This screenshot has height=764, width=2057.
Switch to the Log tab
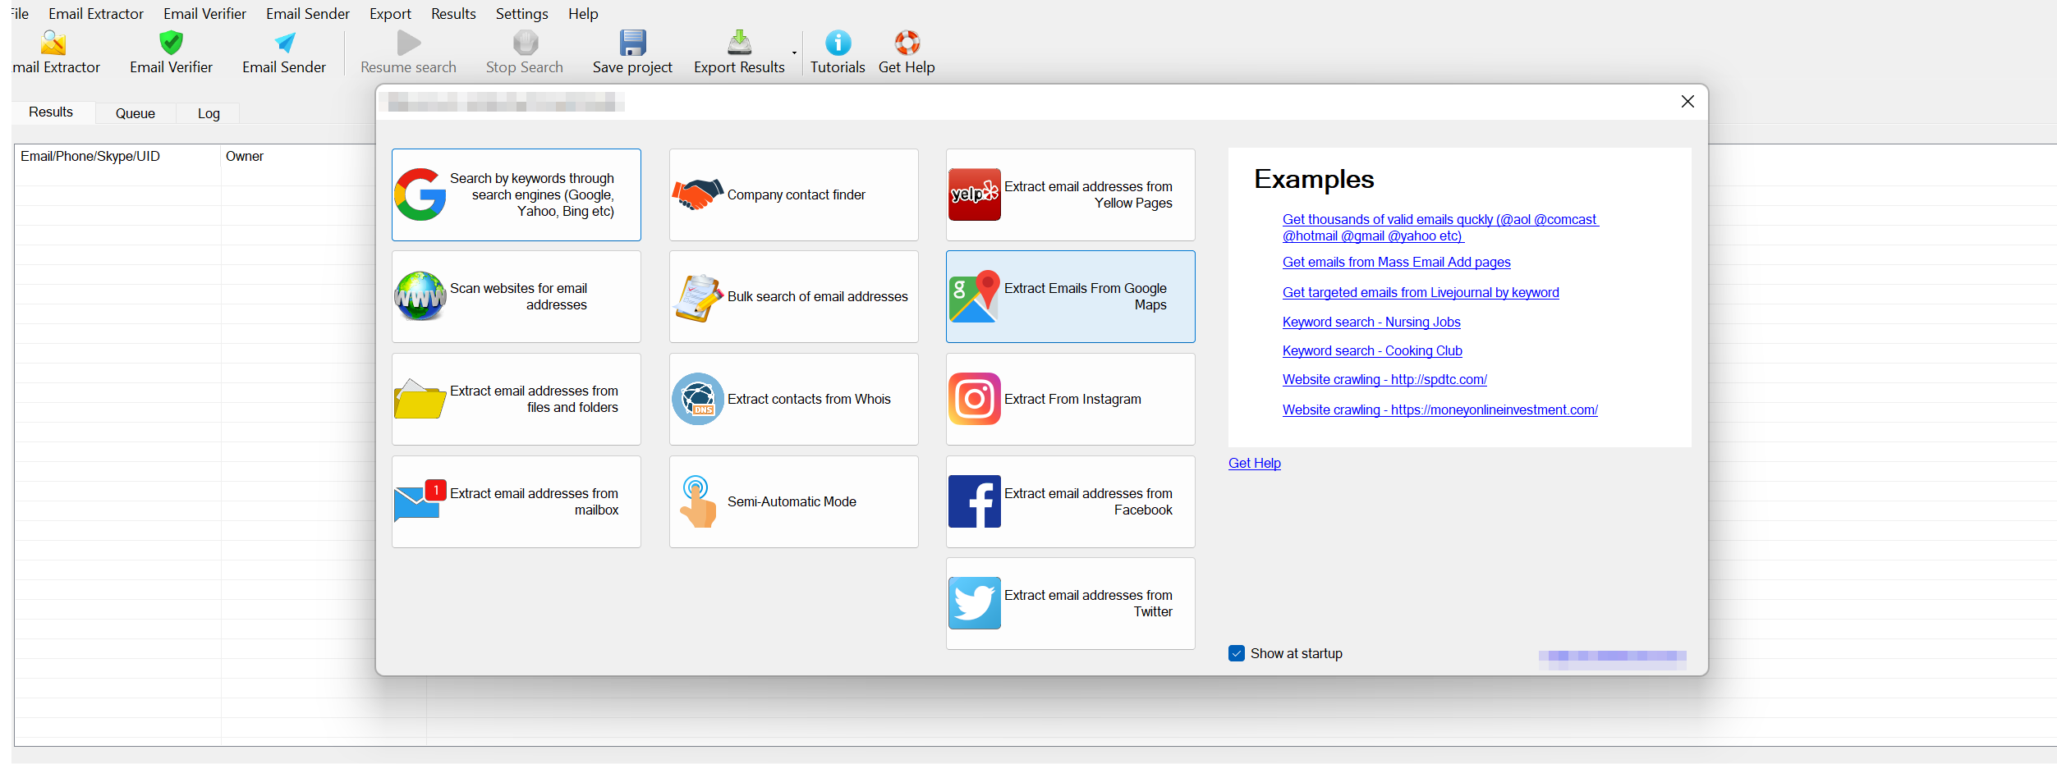click(209, 113)
